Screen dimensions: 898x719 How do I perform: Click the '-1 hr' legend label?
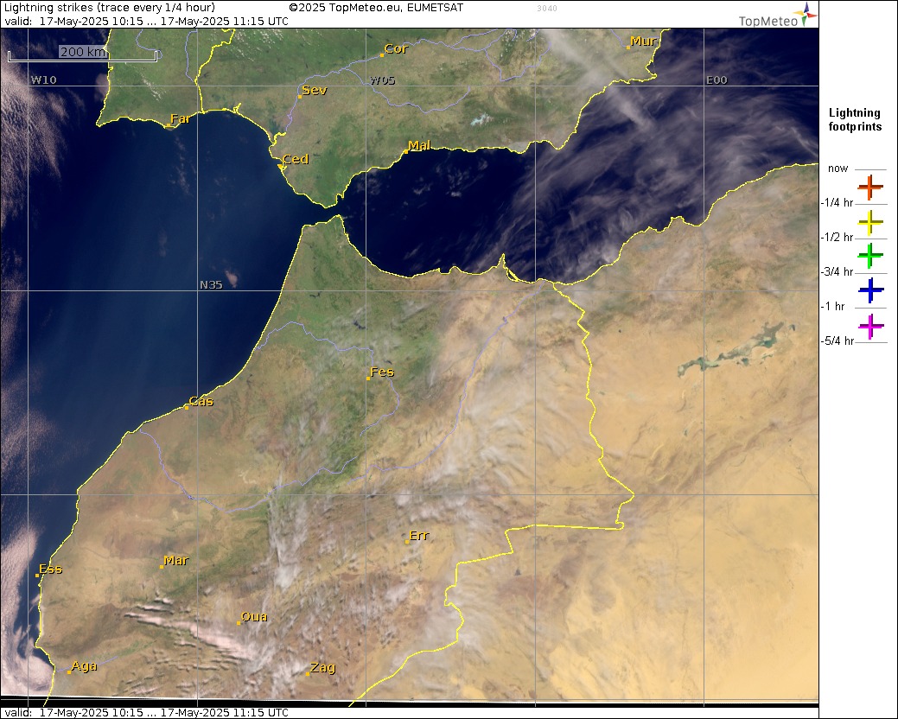832,306
